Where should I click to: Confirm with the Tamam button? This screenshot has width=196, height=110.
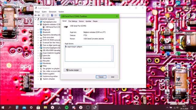pyautogui.click(x=101, y=77)
